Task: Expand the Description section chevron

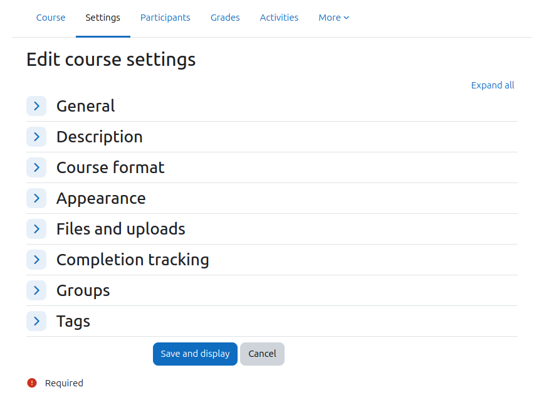Action: point(36,137)
